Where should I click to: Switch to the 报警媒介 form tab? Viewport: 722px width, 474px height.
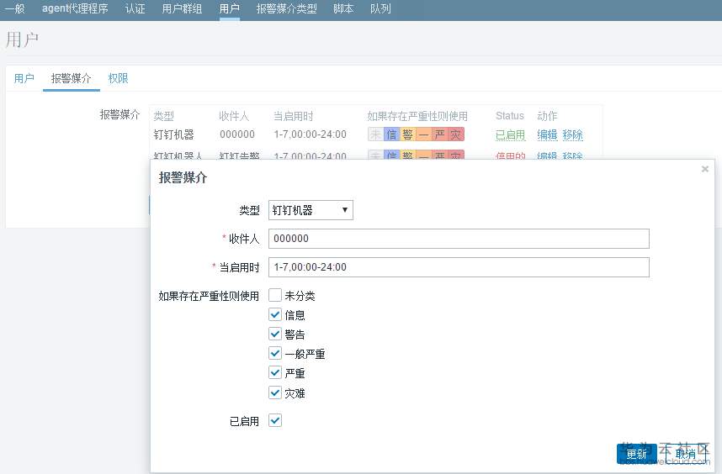pyautogui.click(x=71, y=79)
